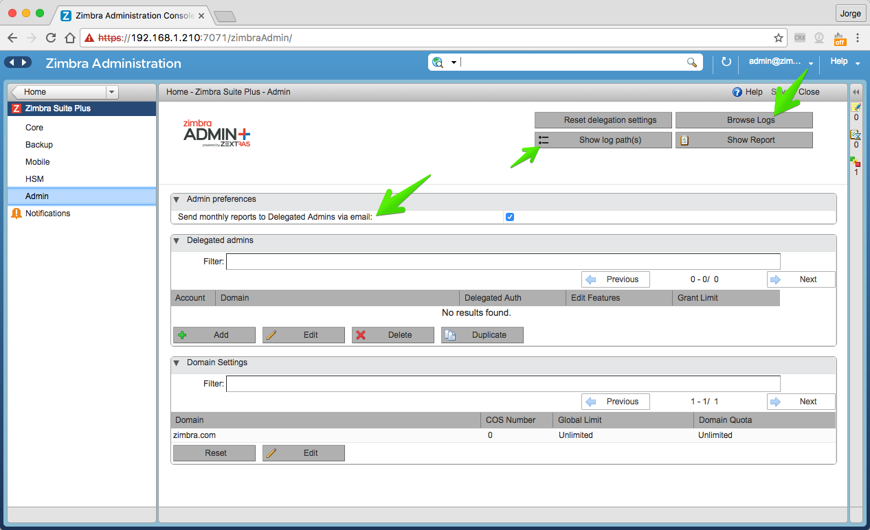
Task: Click Previous in Domain Settings
Action: 616,402
